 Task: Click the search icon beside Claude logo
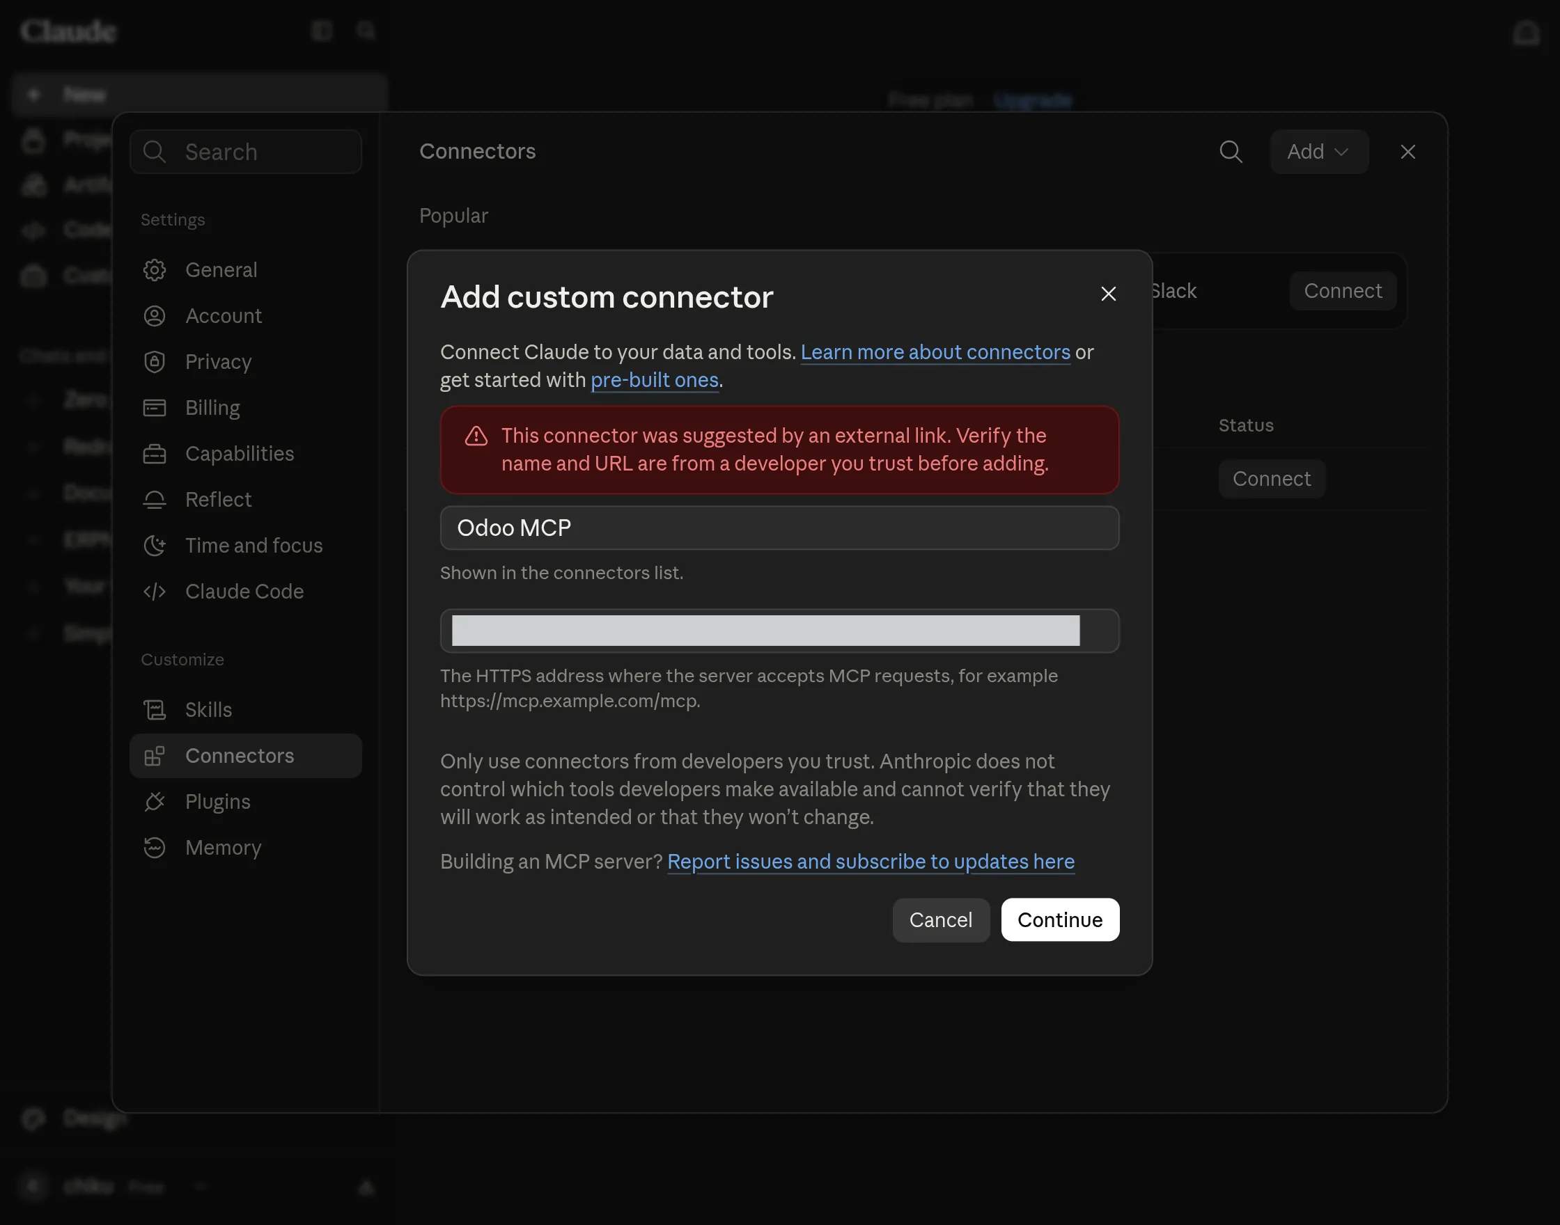(x=367, y=30)
